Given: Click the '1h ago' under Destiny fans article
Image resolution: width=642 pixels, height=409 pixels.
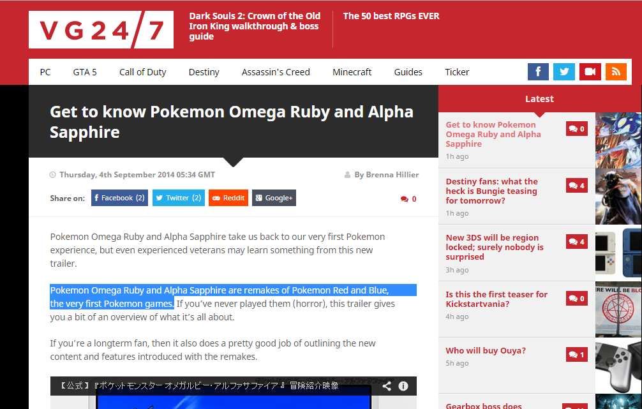Looking at the screenshot, I should pyautogui.click(x=457, y=213).
